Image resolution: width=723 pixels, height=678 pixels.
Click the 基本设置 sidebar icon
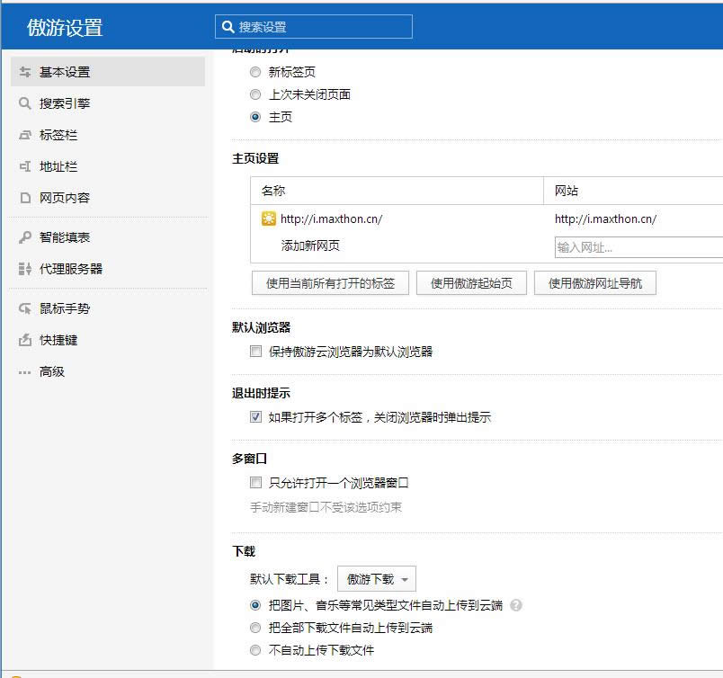pyautogui.click(x=25, y=72)
